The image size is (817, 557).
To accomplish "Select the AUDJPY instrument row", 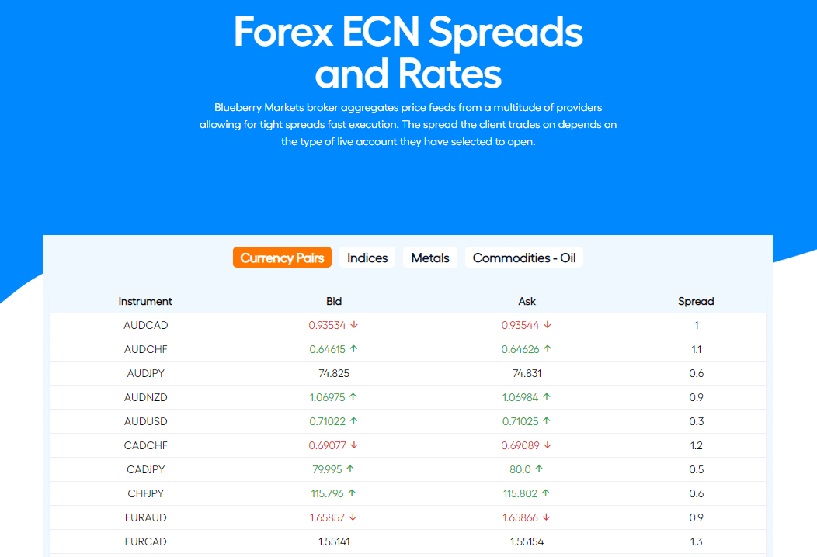I will coord(408,373).
